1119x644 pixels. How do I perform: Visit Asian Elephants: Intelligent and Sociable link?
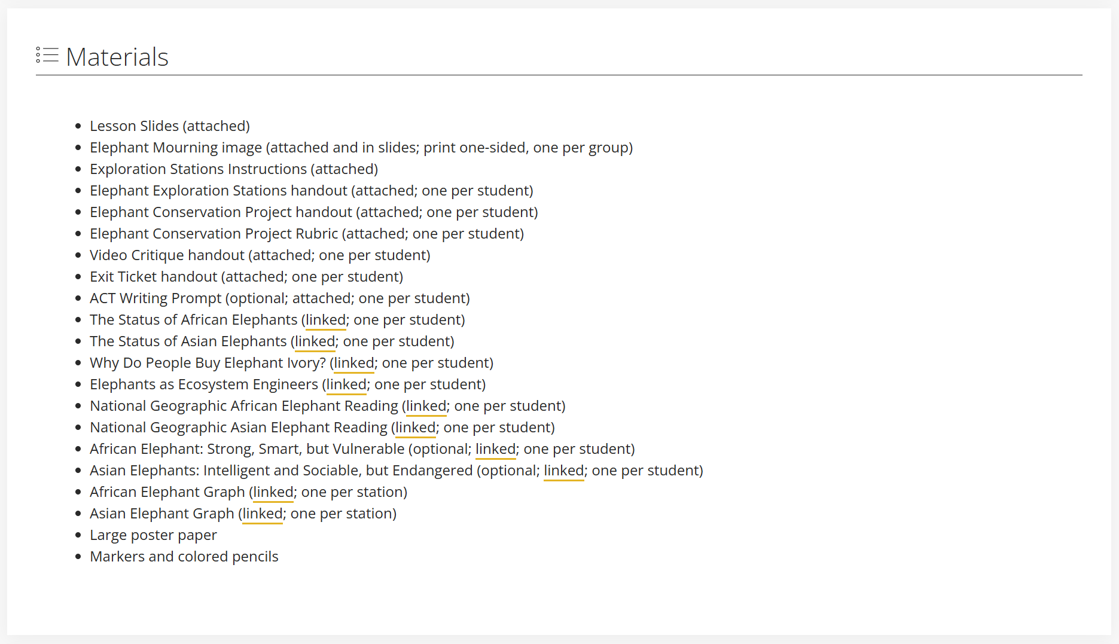click(x=563, y=471)
